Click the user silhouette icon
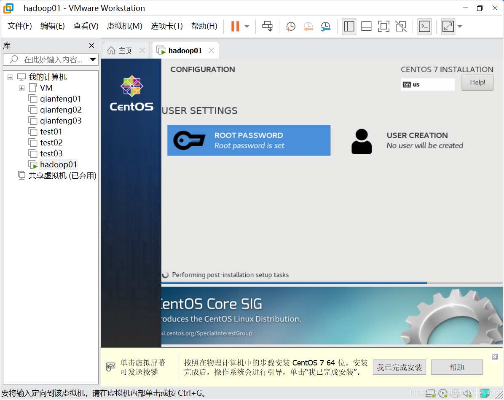Image resolution: width=504 pixels, height=400 pixels. coord(361,141)
